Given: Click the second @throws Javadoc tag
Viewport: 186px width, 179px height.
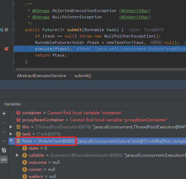Looking at the screenshot, I should click(x=41, y=17).
